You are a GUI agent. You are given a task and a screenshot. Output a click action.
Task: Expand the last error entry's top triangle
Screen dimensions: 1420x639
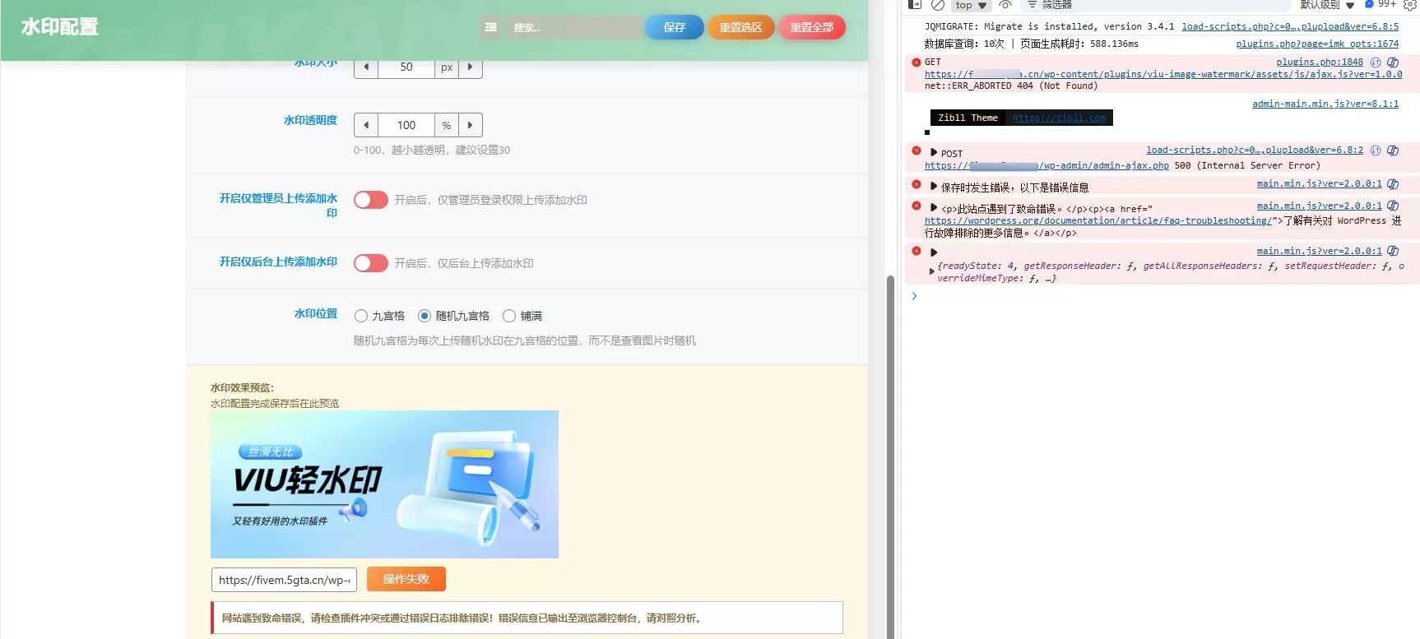pos(934,252)
